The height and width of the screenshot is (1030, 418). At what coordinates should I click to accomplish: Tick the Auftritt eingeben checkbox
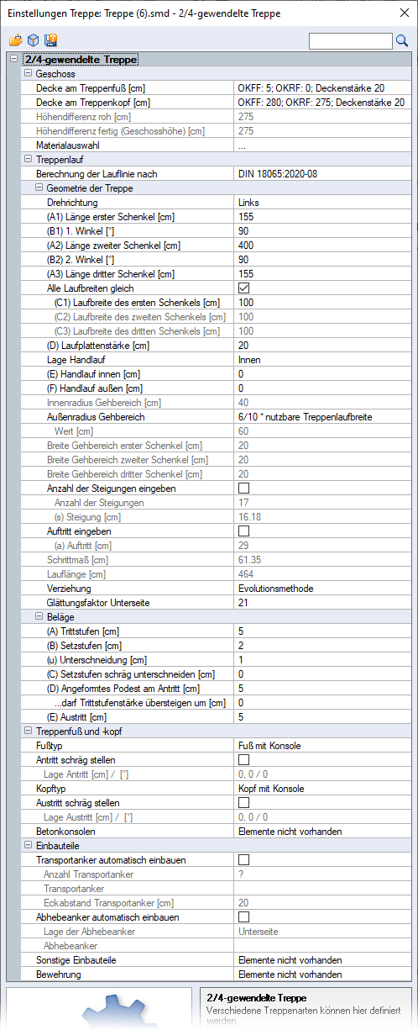click(x=244, y=531)
